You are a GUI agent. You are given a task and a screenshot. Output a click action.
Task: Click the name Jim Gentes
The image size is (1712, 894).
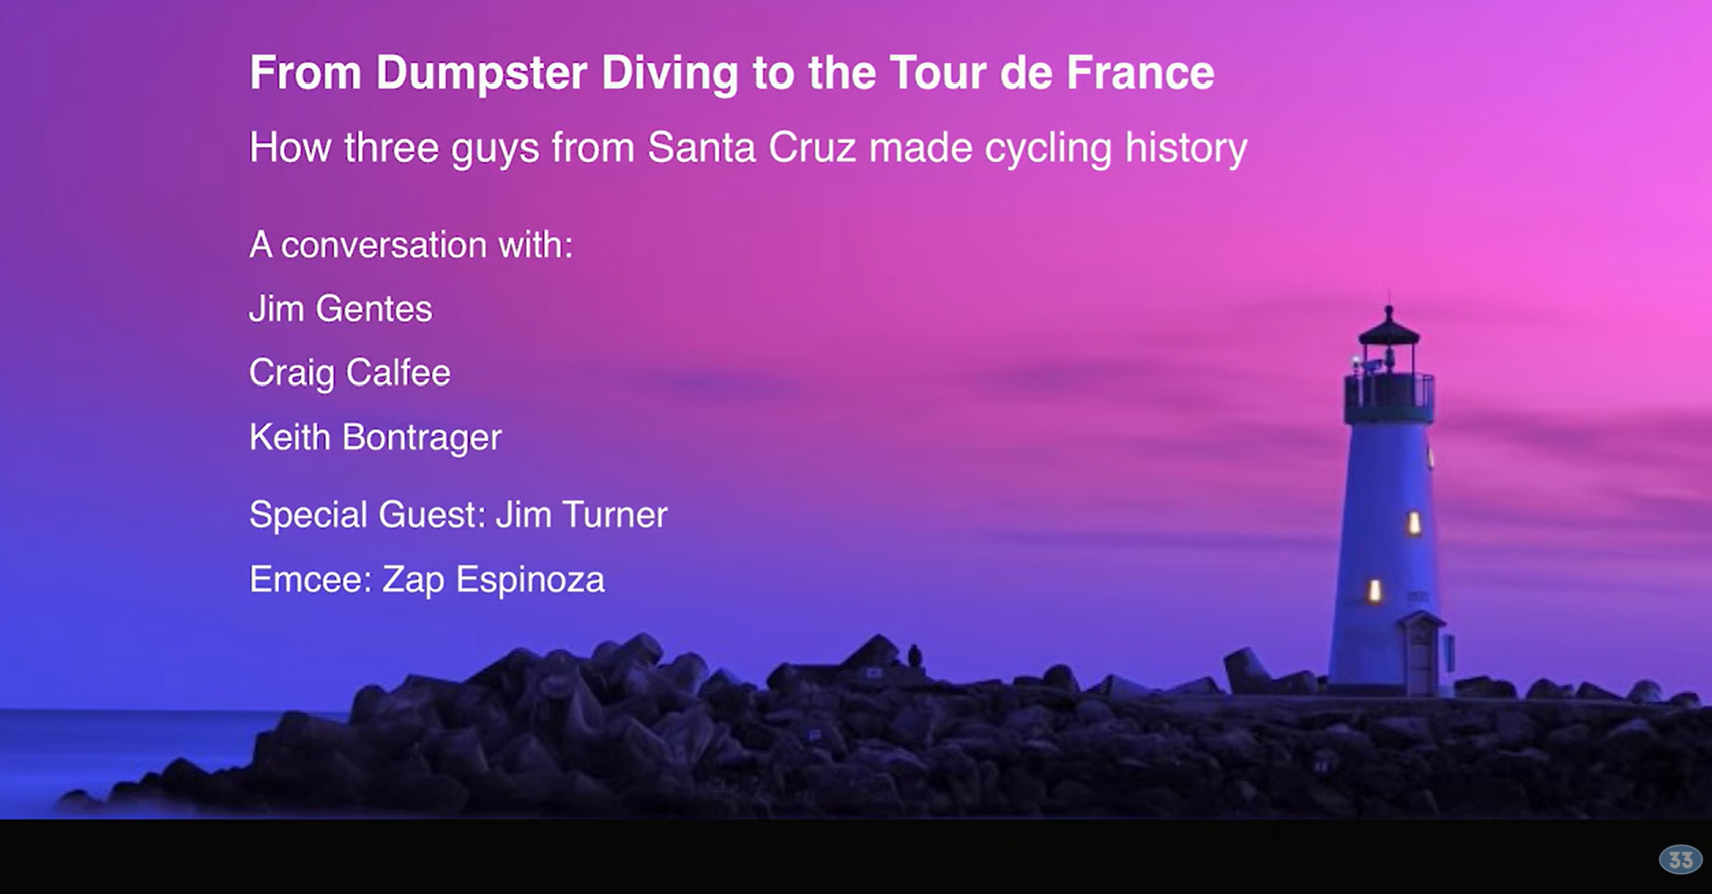tap(340, 309)
